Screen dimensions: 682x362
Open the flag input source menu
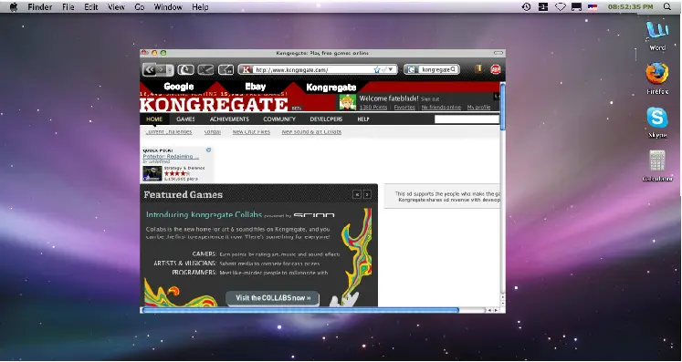tap(593, 7)
